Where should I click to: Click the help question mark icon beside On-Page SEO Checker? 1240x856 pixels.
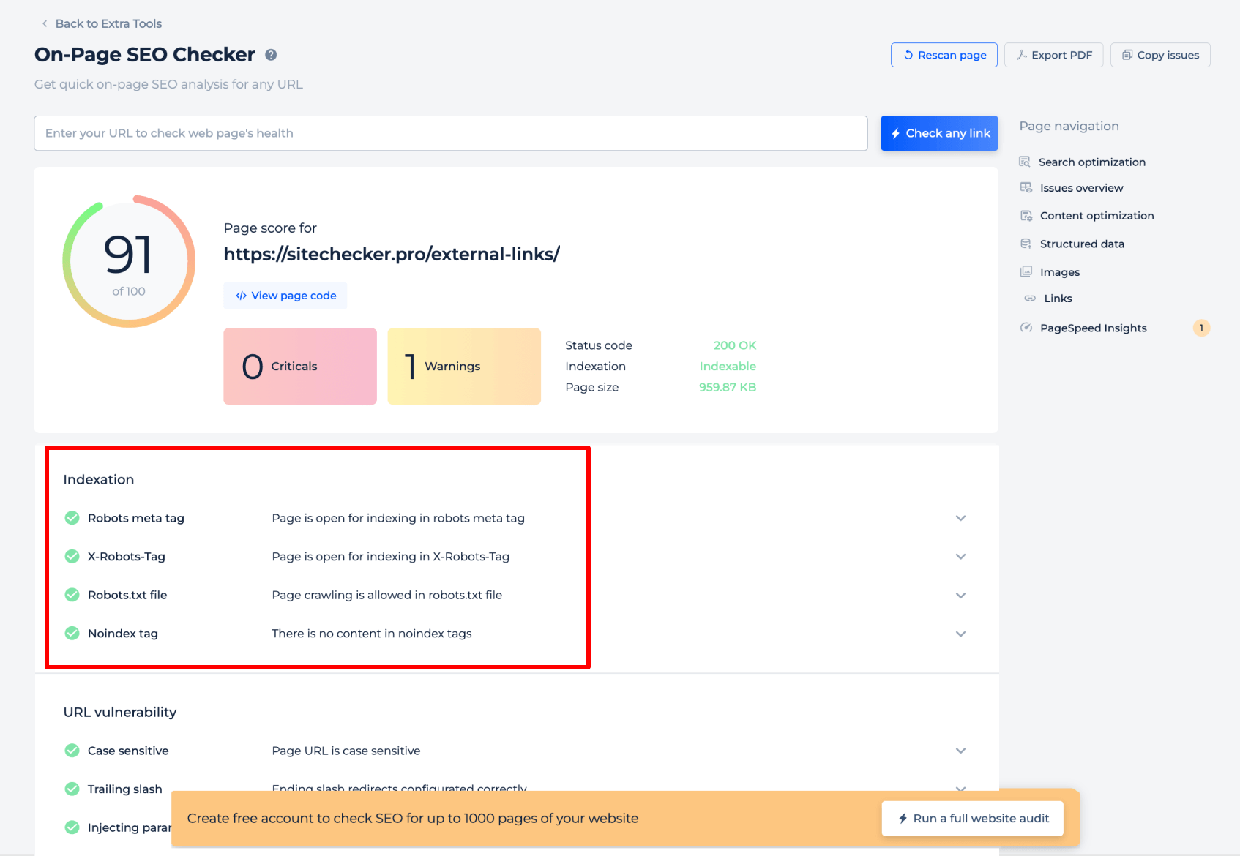click(271, 55)
